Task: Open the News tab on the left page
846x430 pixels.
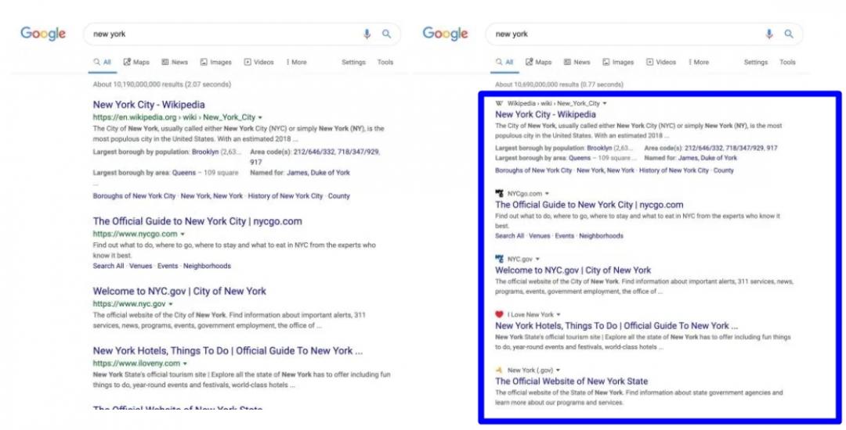Action: pyautogui.click(x=175, y=63)
